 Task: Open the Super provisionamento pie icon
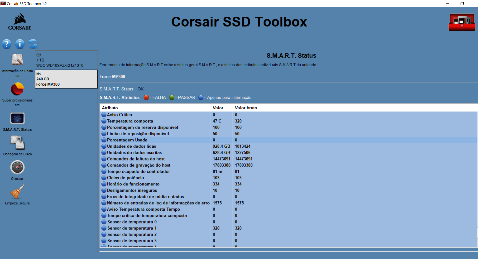(x=17, y=89)
